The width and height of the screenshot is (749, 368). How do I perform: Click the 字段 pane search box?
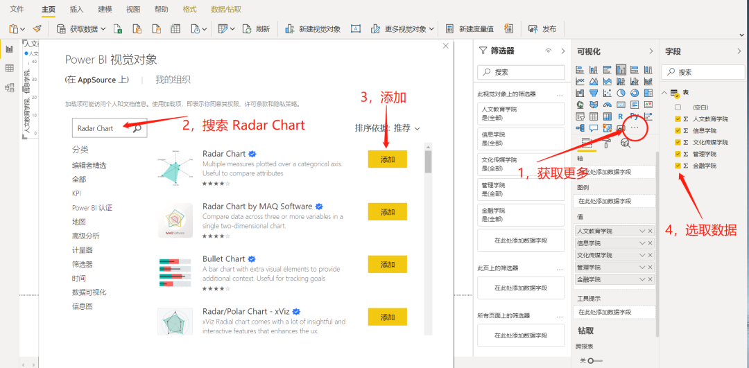tap(703, 72)
